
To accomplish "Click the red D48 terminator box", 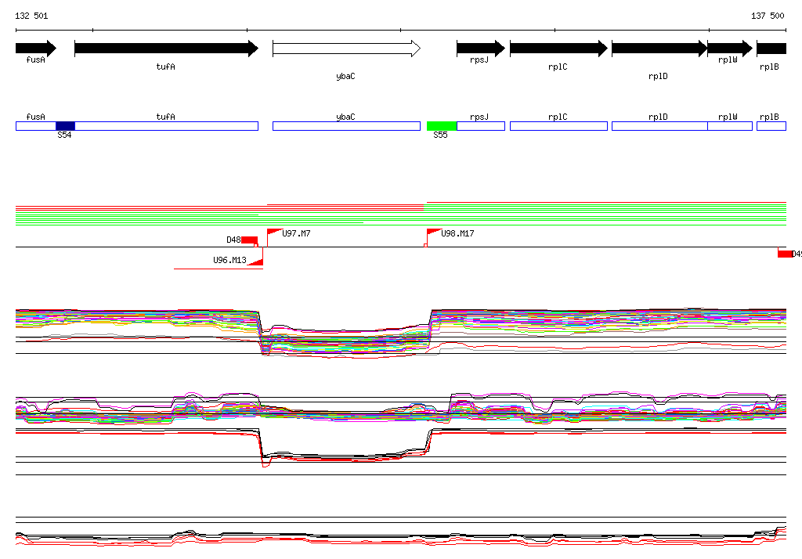I will pos(250,240).
